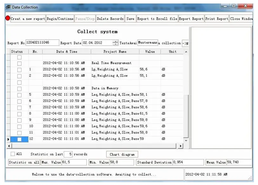Click the Value column header
Image resolution: width=258 pixels, height=185 pixels.
click(150, 52)
